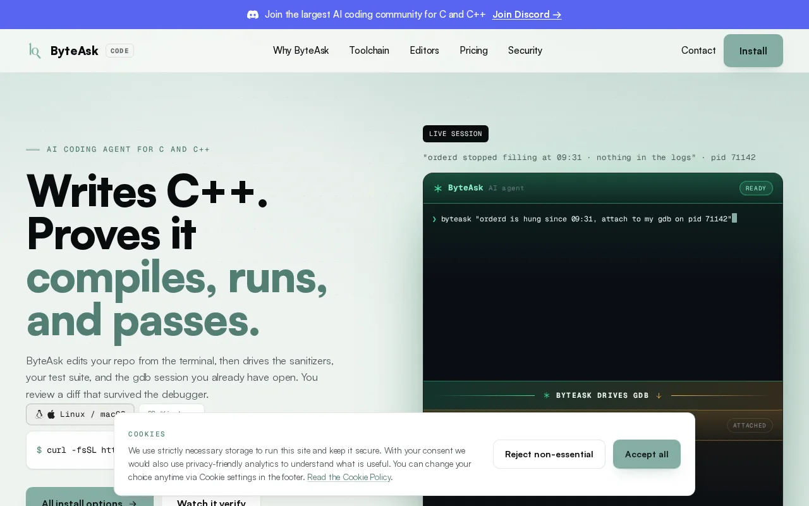Click the Linux penguin icon
This screenshot has width=809, height=506.
(x=39, y=414)
